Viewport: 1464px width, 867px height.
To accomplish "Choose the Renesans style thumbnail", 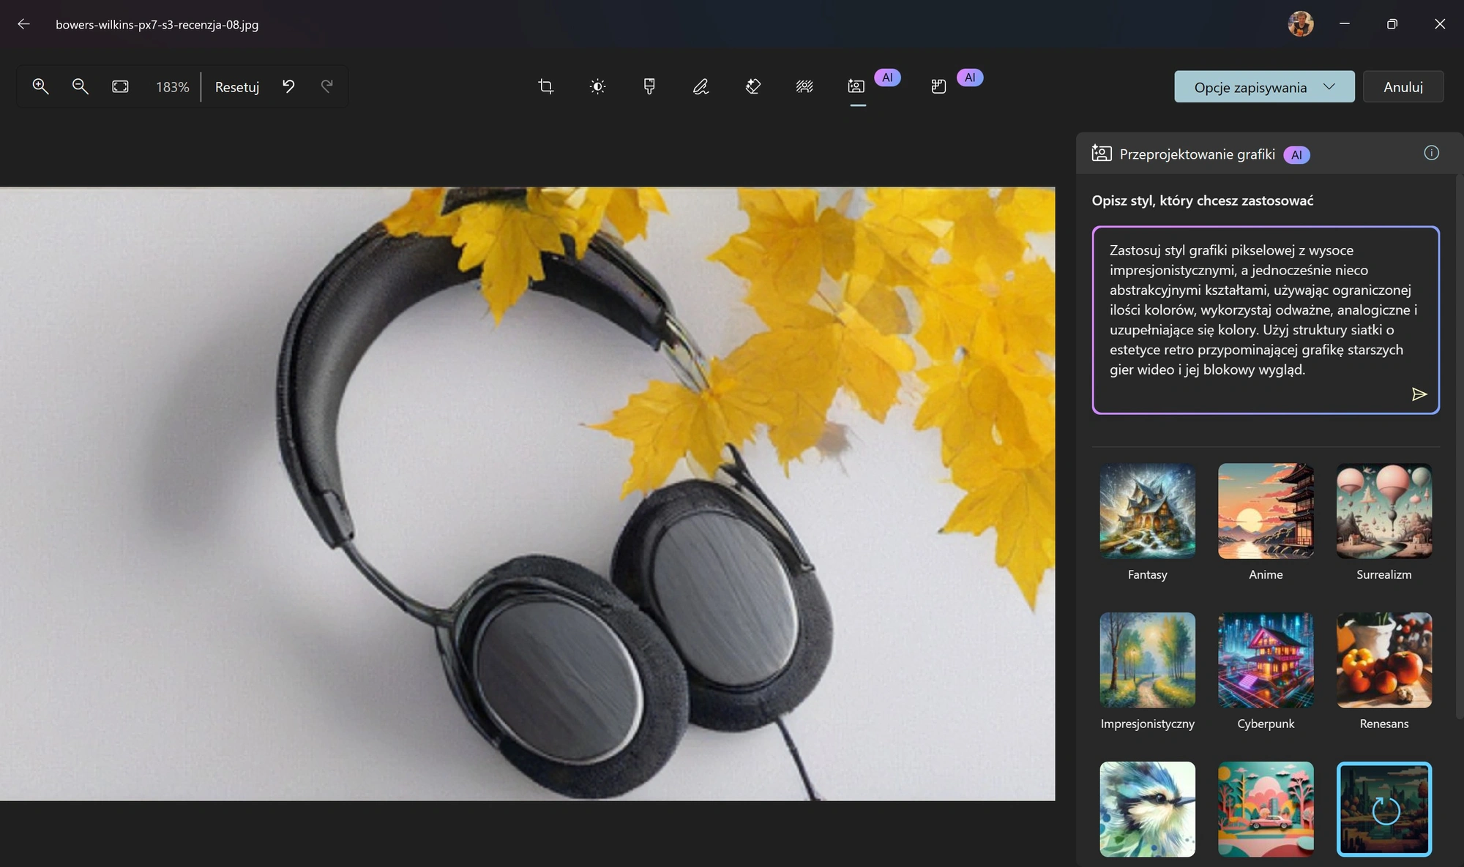I will click(x=1384, y=660).
